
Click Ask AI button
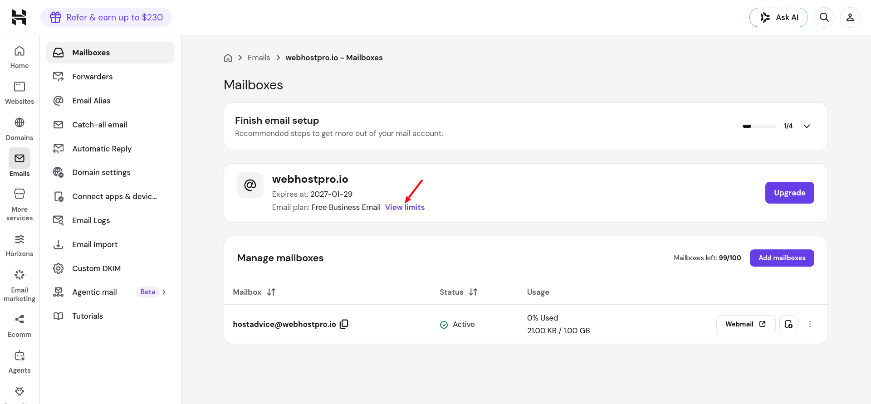(x=778, y=17)
